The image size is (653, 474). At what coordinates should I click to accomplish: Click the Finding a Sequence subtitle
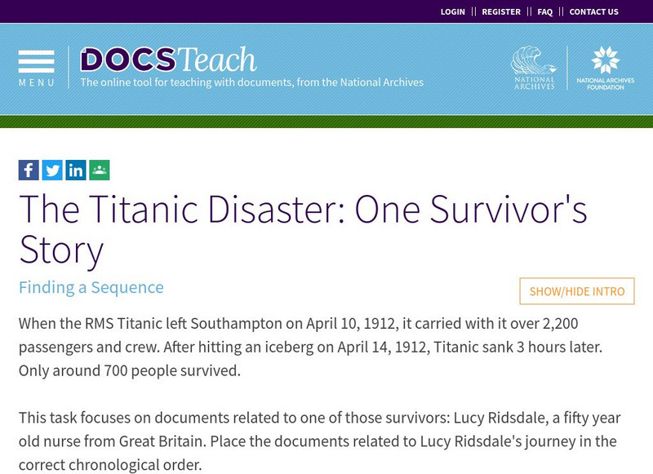click(91, 287)
